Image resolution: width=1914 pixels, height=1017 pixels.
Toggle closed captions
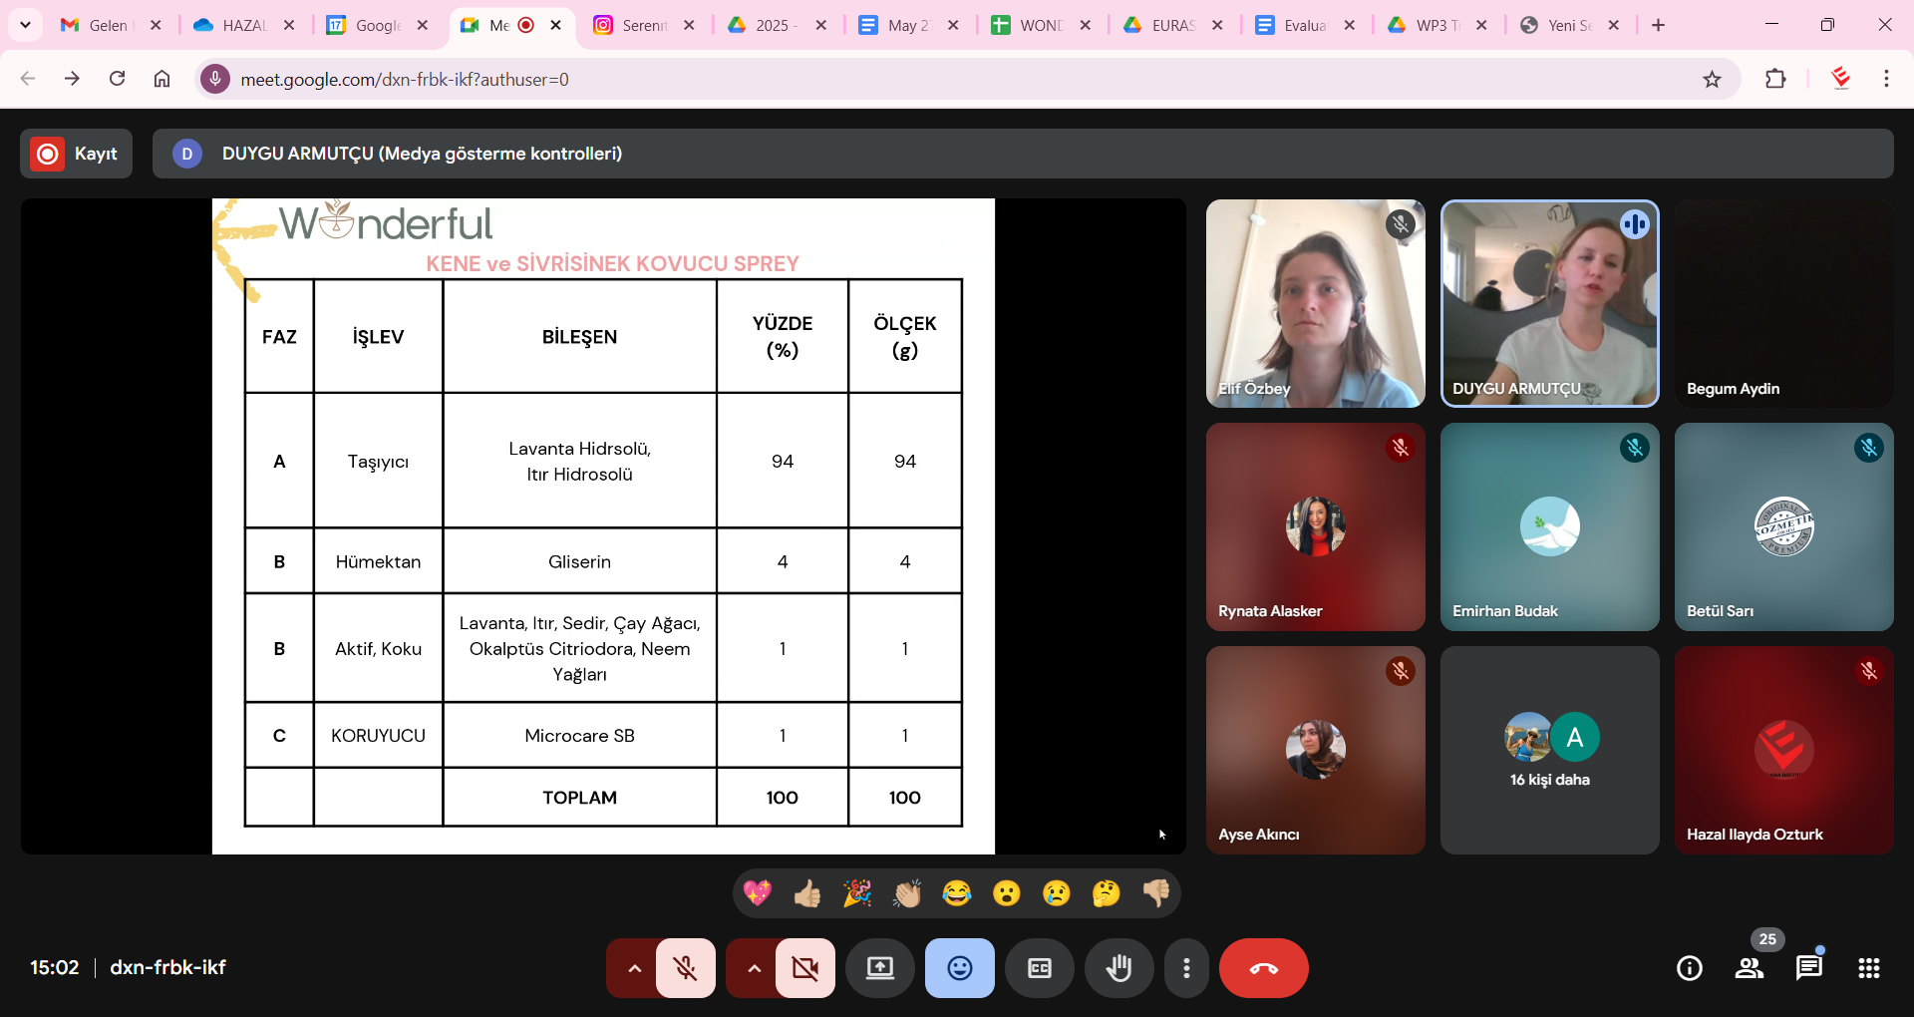(1039, 968)
